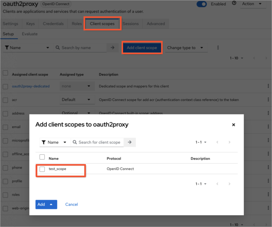Toggle the Enabled switch off
The image size is (272, 227).
(x=202, y=4)
